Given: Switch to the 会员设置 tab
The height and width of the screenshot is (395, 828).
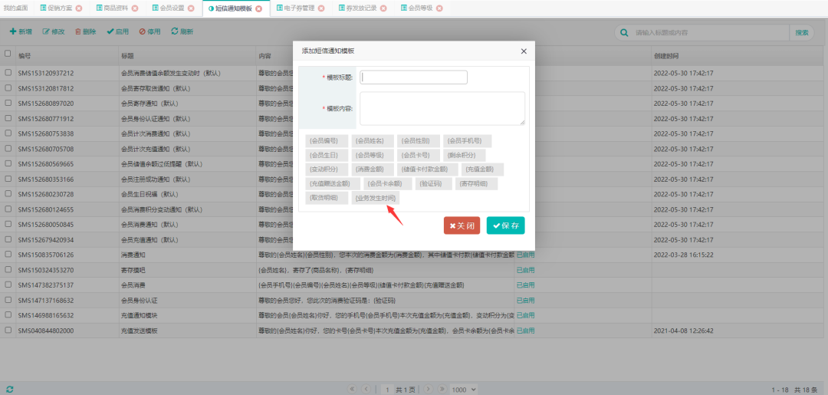Looking at the screenshot, I should pyautogui.click(x=168, y=8).
